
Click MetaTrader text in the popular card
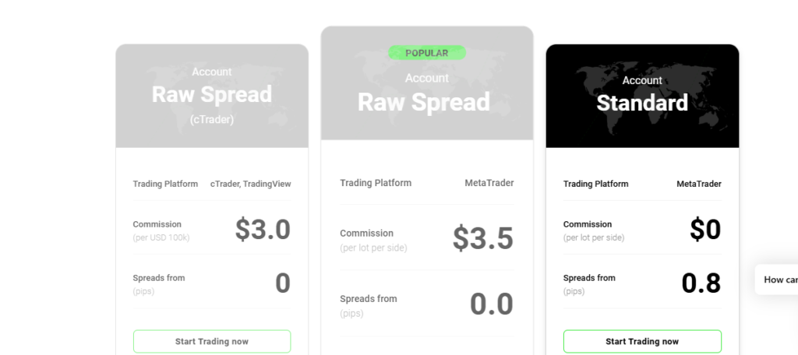click(489, 183)
